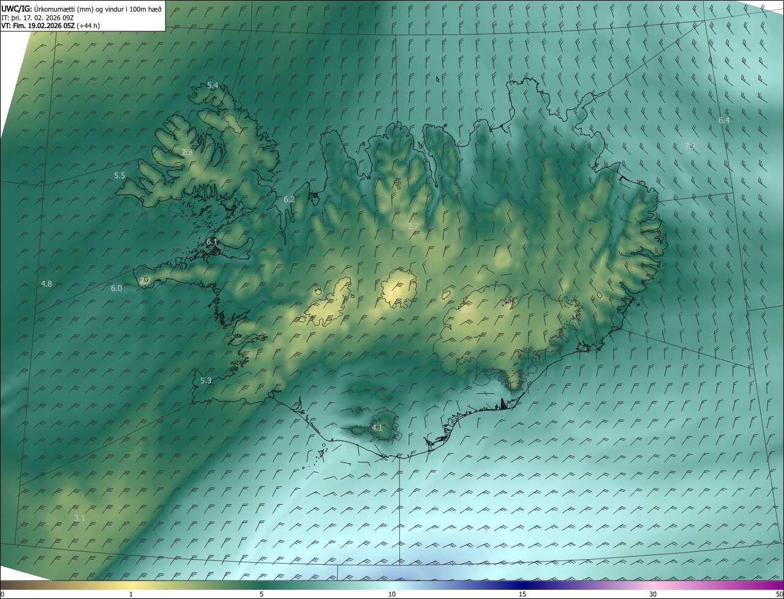Click the colorbar tick label 15

pos(522,594)
